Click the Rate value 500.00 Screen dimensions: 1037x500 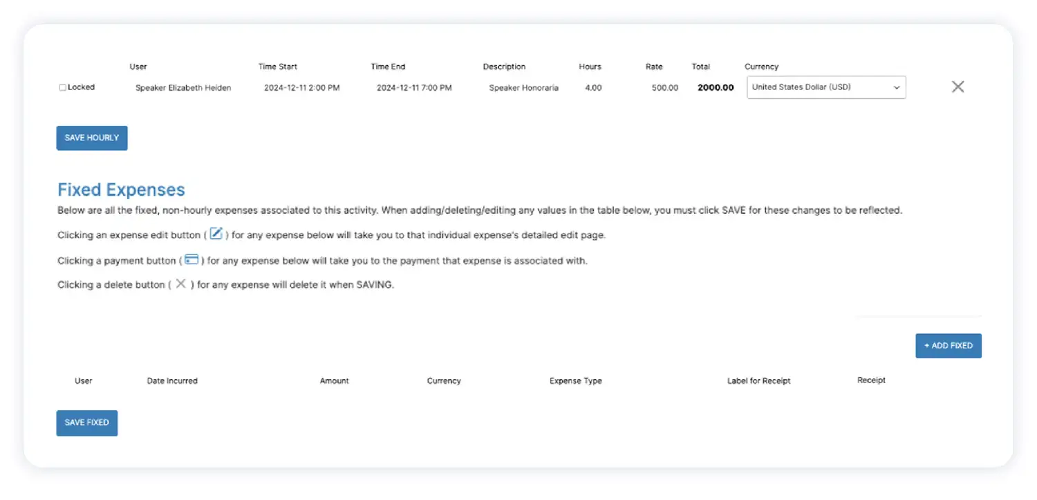click(x=664, y=88)
